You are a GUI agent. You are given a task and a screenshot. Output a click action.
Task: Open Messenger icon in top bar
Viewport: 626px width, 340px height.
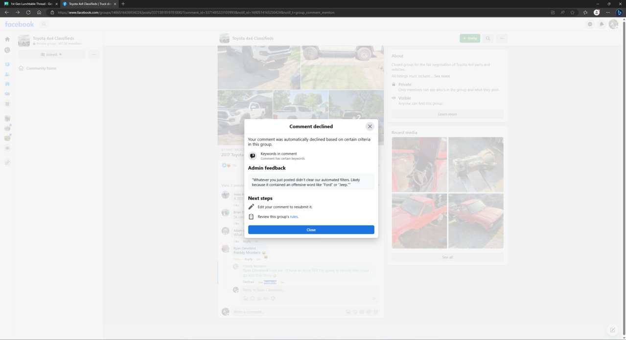(x=590, y=24)
